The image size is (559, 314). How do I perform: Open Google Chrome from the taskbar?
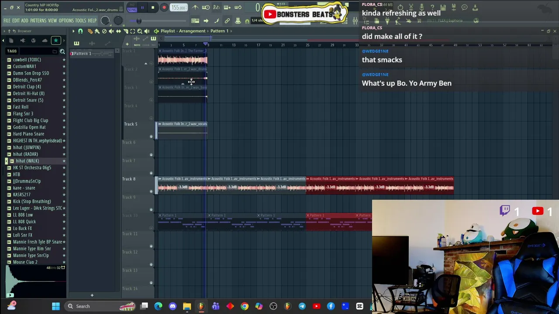pyautogui.click(x=245, y=306)
